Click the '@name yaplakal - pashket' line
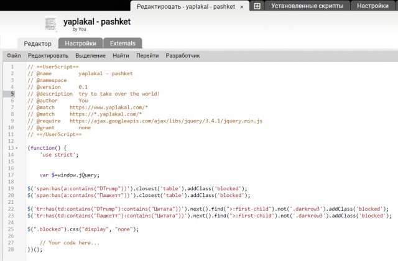398x261 pixels. (x=80, y=73)
